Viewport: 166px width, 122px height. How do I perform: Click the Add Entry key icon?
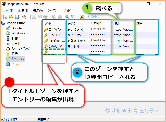coord(24,17)
